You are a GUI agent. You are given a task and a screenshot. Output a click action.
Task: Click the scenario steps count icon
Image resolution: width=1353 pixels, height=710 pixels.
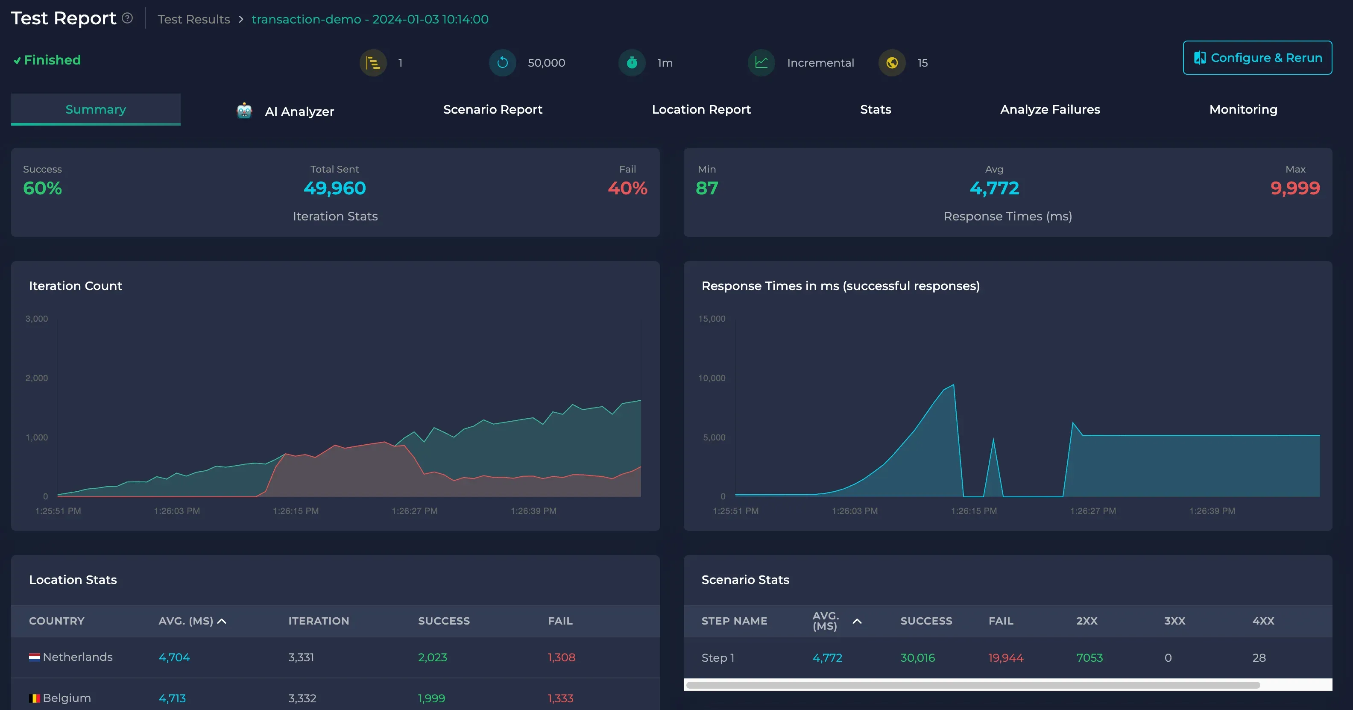click(x=373, y=63)
